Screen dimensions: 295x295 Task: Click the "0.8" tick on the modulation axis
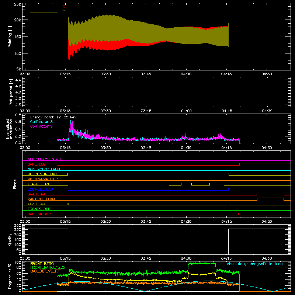[18, 115]
